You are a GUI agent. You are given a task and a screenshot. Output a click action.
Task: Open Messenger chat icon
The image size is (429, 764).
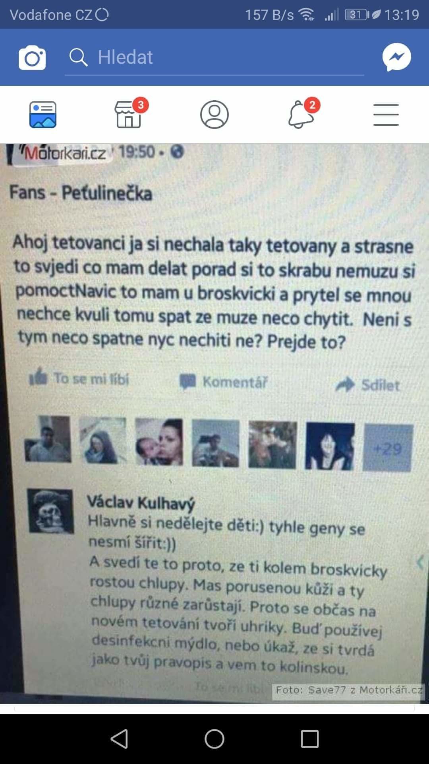pyautogui.click(x=396, y=57)
